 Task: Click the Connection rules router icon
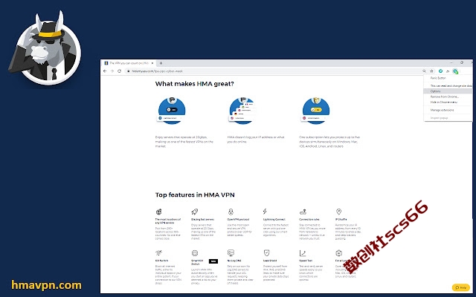[303, 212]
